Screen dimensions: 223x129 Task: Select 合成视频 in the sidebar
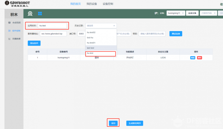pos(16,22)
